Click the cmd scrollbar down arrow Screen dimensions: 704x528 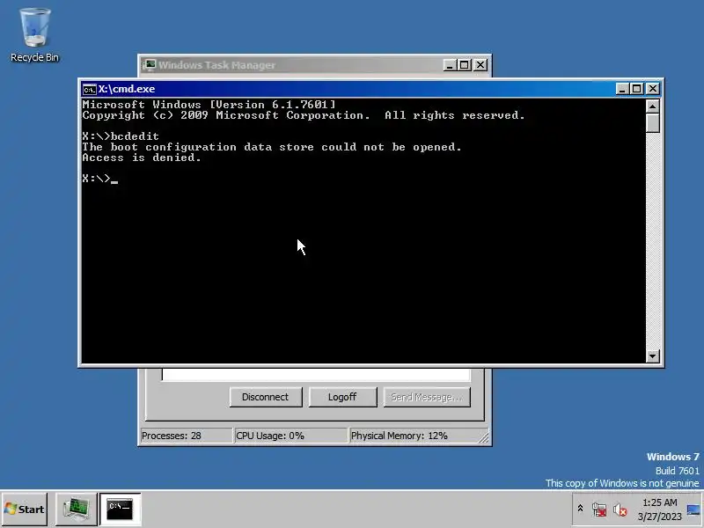tap(652, 356)
